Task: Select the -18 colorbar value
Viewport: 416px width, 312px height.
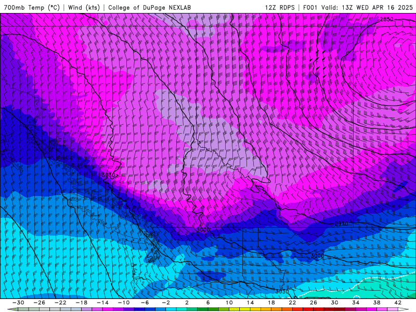Action: (82, 303)
